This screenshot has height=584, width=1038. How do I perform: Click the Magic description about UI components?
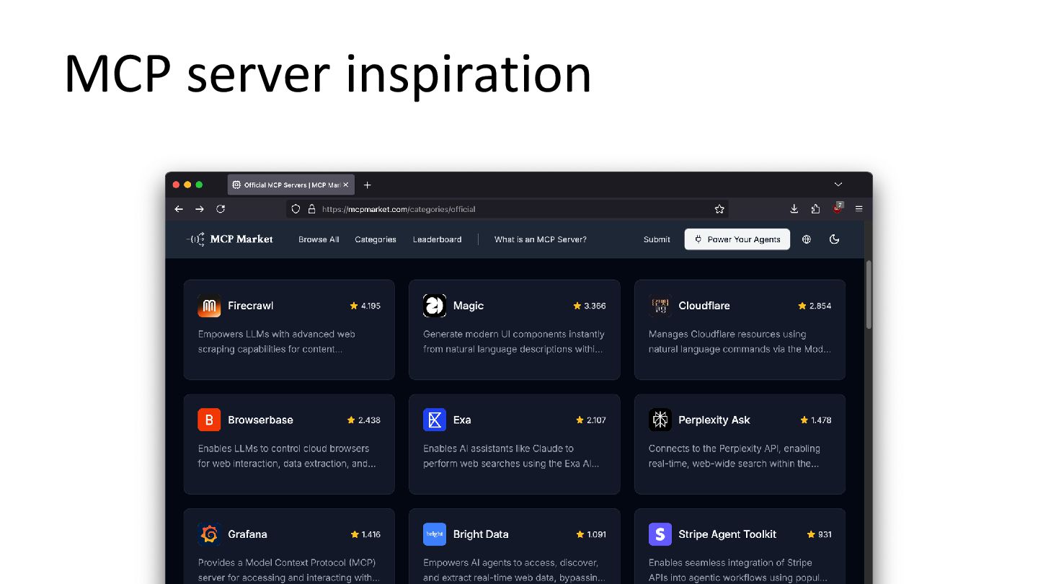(x=514, y=342)
